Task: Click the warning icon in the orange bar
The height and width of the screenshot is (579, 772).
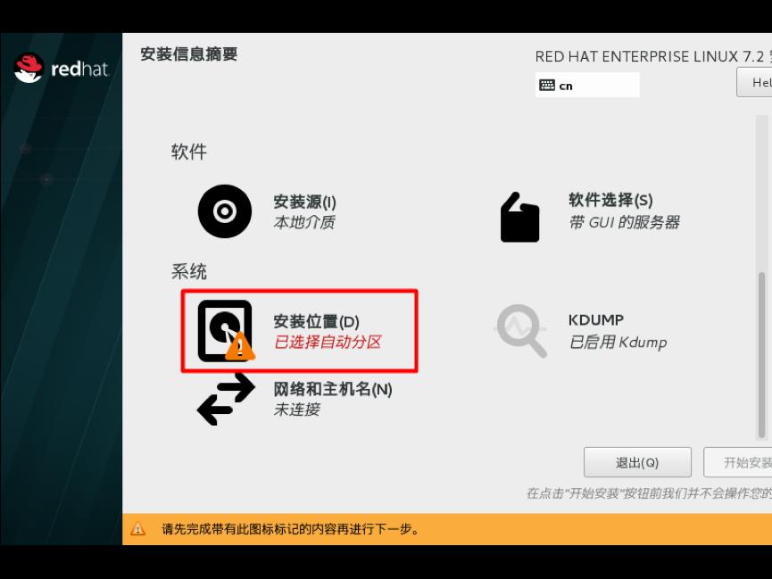Action: (137, 529)
